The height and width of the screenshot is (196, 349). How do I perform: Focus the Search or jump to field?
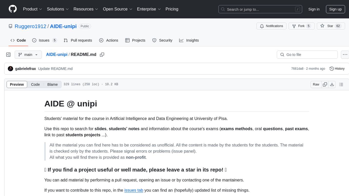point(260,9)
